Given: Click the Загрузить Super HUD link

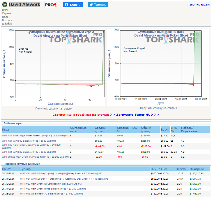Looking at the screenshot, I should pyautogui.click(x=137, y=115).
